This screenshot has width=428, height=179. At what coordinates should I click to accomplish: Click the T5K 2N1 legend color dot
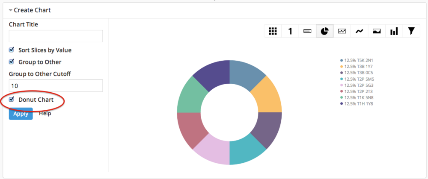coord(342,60)
